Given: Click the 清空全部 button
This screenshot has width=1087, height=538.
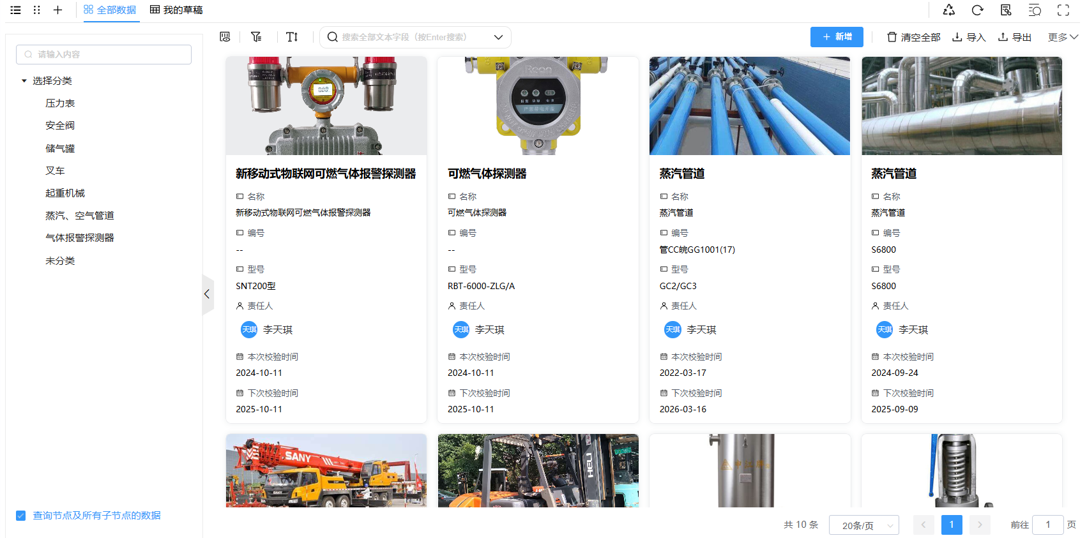Looking at the screenshot, I should [913, 37].
